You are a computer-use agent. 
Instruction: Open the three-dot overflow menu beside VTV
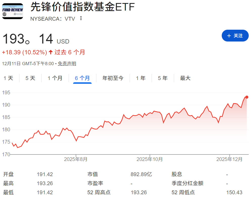pos(81,18)
